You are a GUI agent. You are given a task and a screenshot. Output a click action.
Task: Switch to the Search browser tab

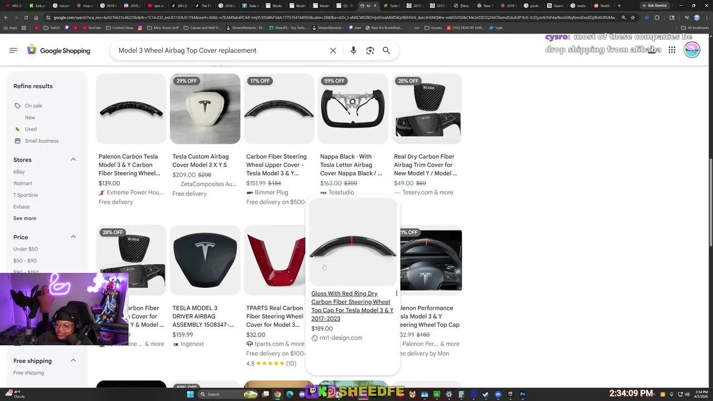click(555, 6)
